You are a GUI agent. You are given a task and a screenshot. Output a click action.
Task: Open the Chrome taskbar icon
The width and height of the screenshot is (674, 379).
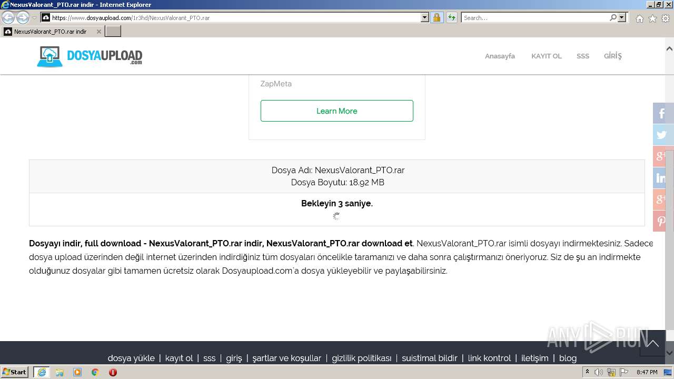click(x=95, y=372)
